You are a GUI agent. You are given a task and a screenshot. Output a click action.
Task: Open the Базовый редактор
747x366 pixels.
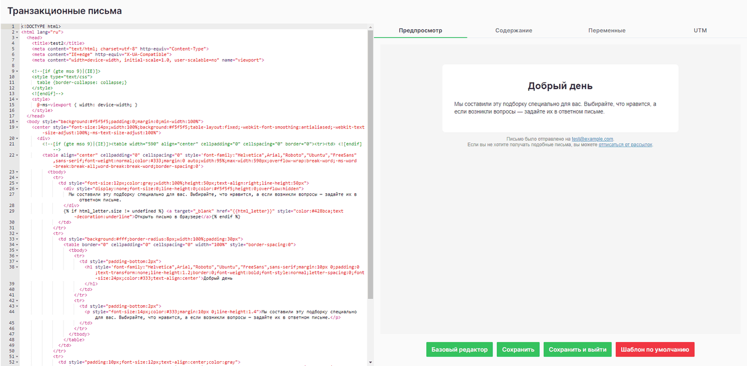(x=459, y=349)
